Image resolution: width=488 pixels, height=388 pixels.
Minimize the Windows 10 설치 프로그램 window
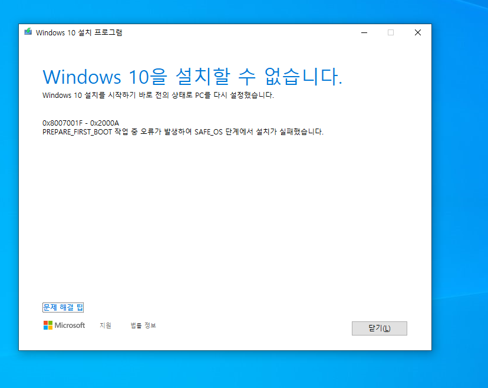[364, 32]
